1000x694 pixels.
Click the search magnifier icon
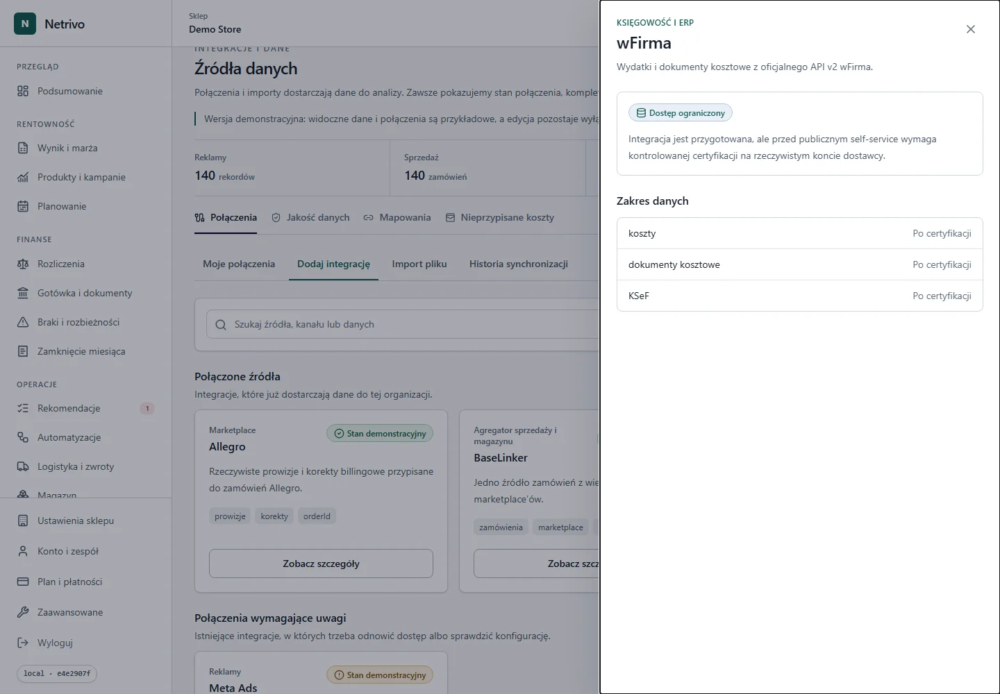(x=221, y=325)
